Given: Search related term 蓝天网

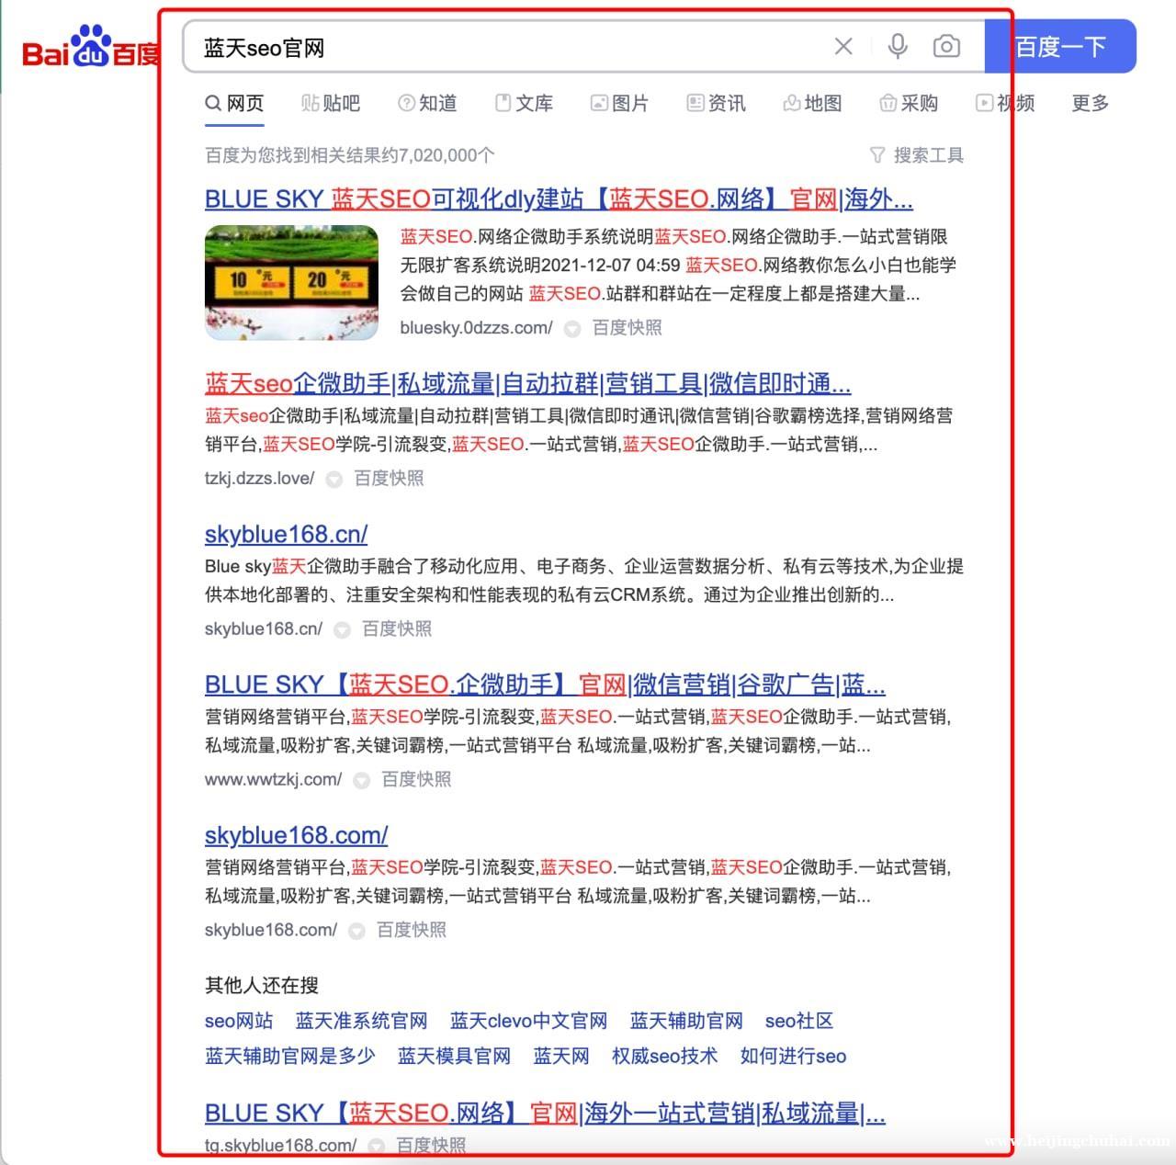Looking at the screenshot, I should pyautogui.click(x=560, y=1056).
